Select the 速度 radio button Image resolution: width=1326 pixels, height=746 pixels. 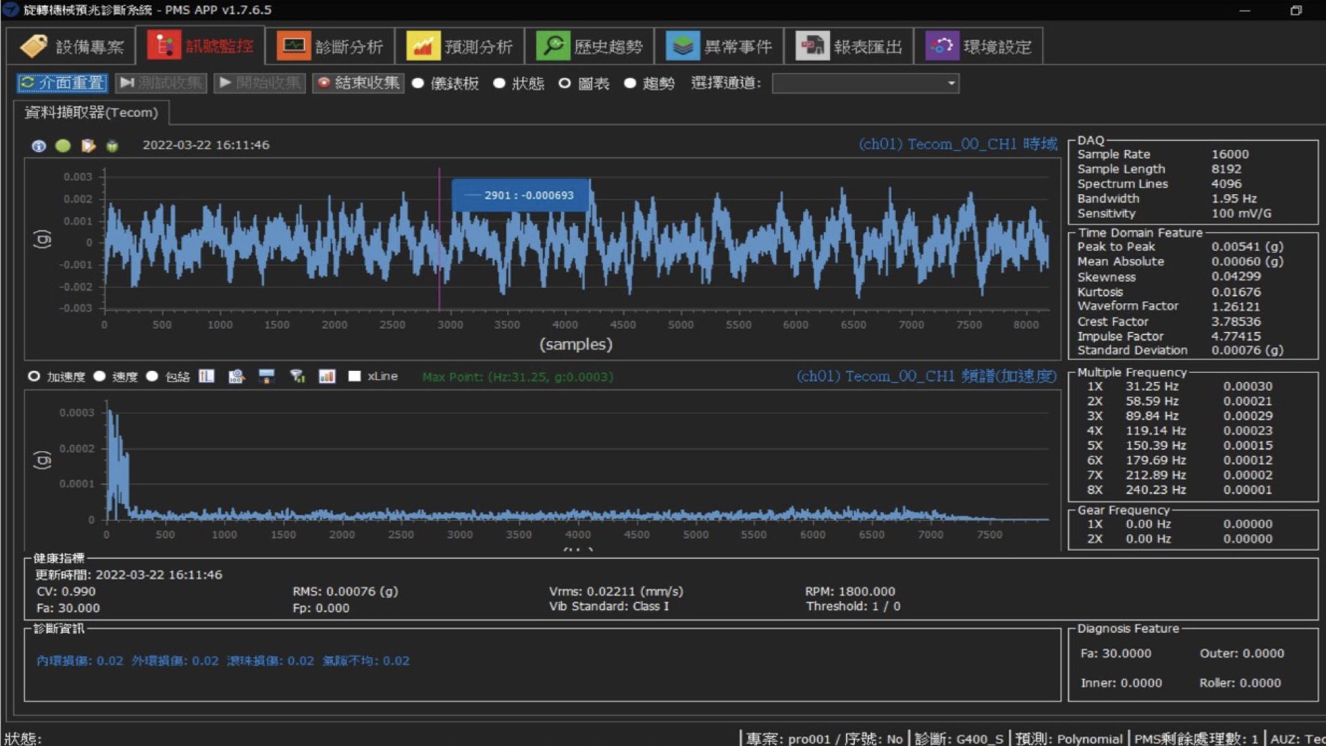click(x=100, y=376)
